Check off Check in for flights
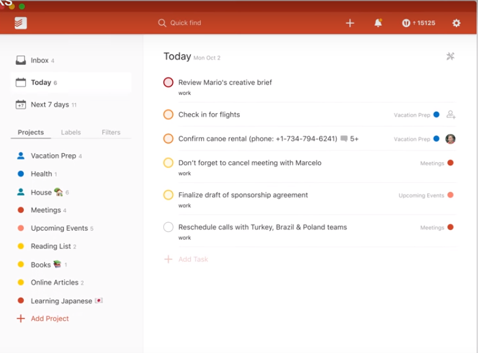Viewport: 478px width, 353px height. (x=168, y=114)
